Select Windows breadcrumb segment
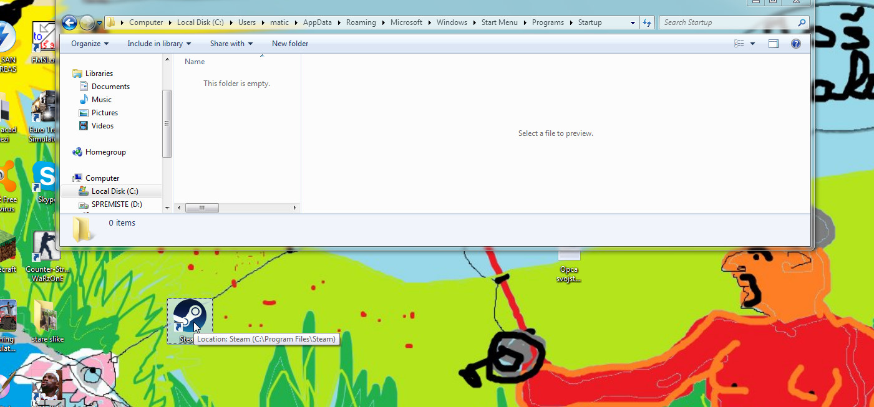This screenshot has height=407, width=874. (452, 22)
